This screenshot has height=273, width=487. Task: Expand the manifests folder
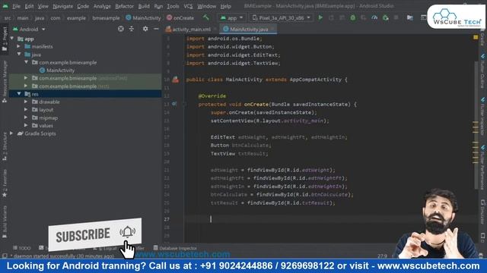tap(19, 46)
